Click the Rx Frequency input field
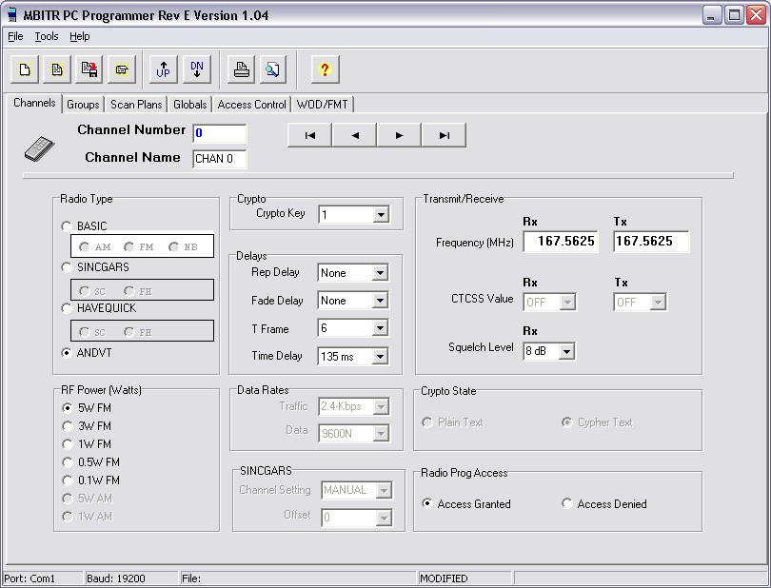771x588 pixels. pos(562,242)
